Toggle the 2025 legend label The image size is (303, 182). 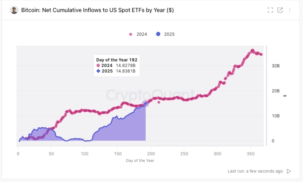click(169, 34)
